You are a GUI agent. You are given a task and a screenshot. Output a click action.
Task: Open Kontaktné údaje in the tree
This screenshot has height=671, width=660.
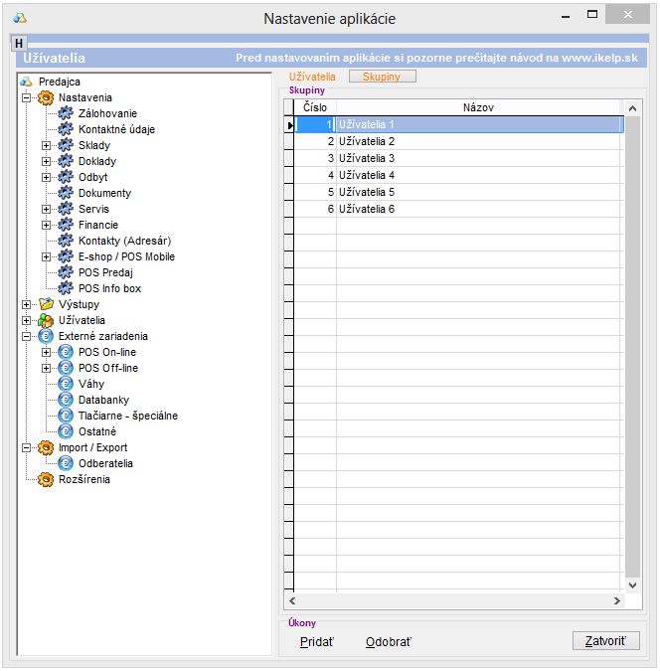click(116, 129)
